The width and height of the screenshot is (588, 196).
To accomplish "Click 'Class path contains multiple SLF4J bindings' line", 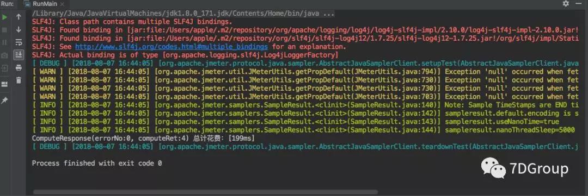I will tap(132, 22).
